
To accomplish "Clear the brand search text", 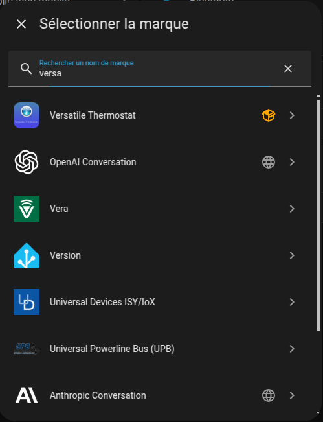I will (288, 69).
